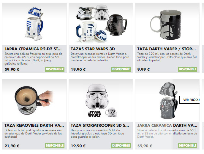
Task: Click the VER PRODU button on Vader stein
Action: coord(189,100)
